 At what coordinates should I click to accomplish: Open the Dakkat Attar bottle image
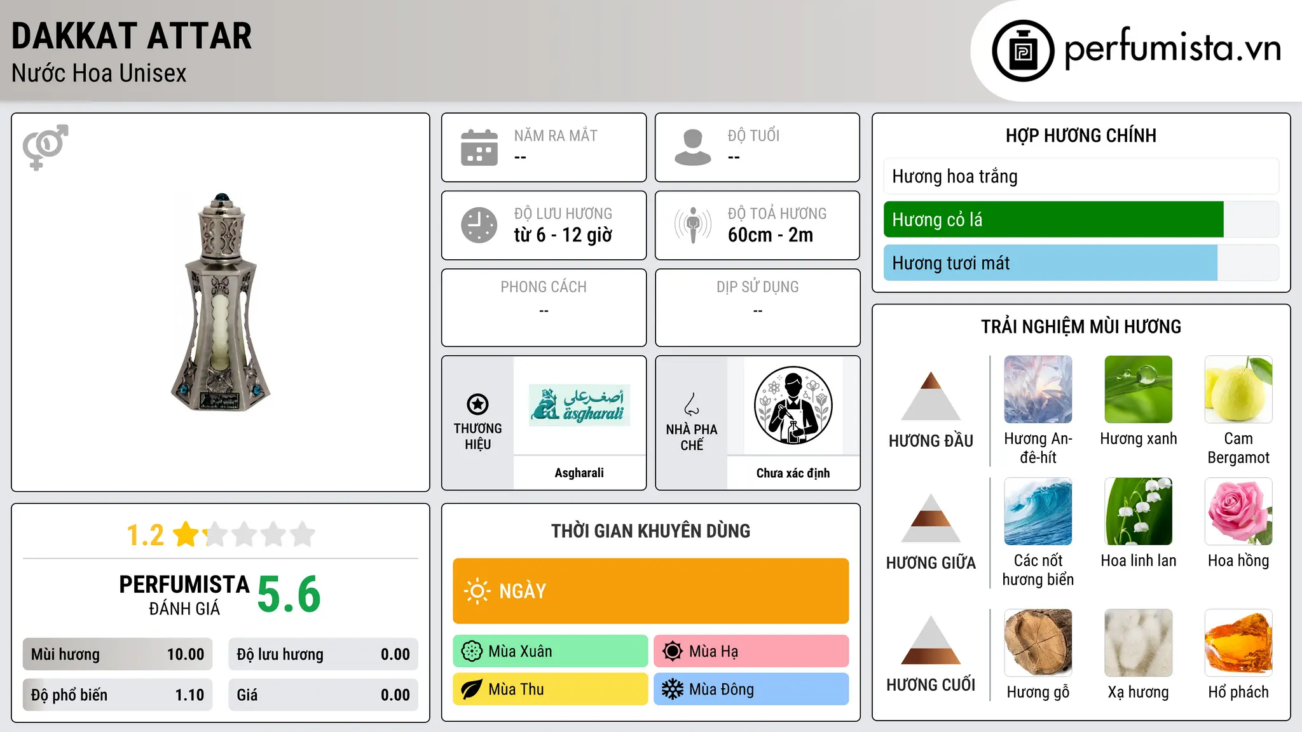pos(220,302)
